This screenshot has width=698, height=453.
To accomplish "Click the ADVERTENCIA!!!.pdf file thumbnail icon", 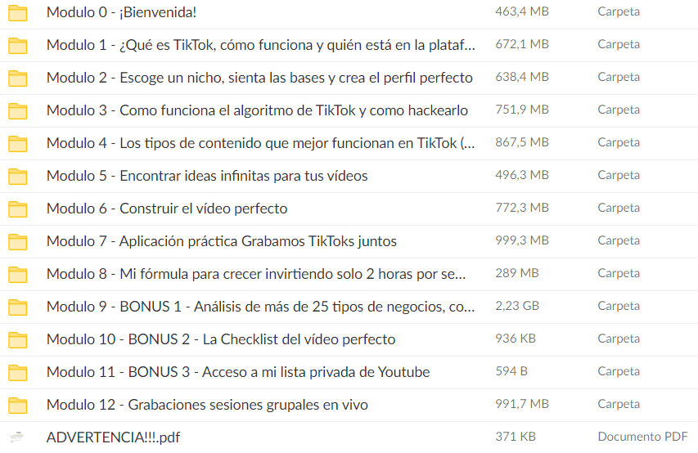I will point(17,437).
